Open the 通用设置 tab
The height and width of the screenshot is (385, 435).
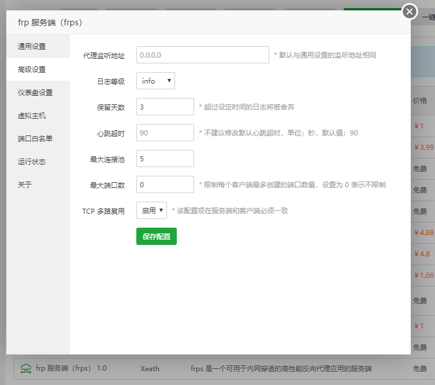pyautogui.click(x=38, y=46)
